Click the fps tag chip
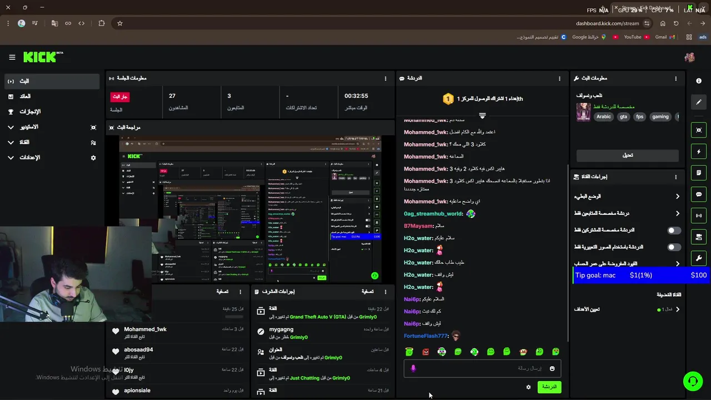 click(x=639, y=117)
